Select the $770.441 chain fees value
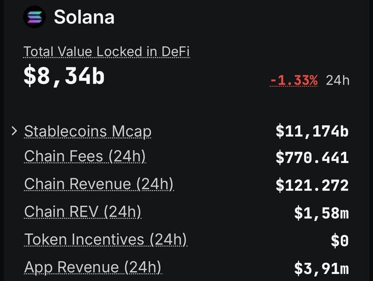This screenshot has height=281, width=373. (x=312, y=158)
